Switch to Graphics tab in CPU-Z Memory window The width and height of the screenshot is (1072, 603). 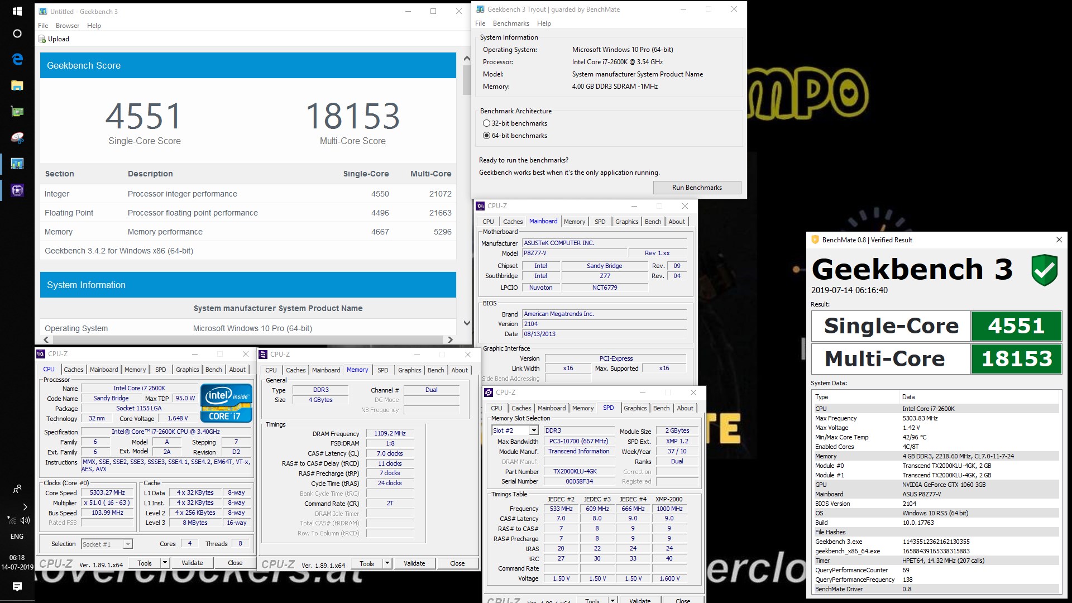coord(410,370)
